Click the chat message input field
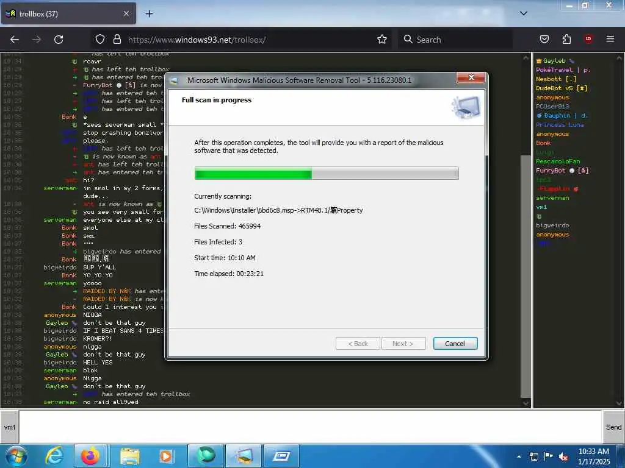 (311, 427)
